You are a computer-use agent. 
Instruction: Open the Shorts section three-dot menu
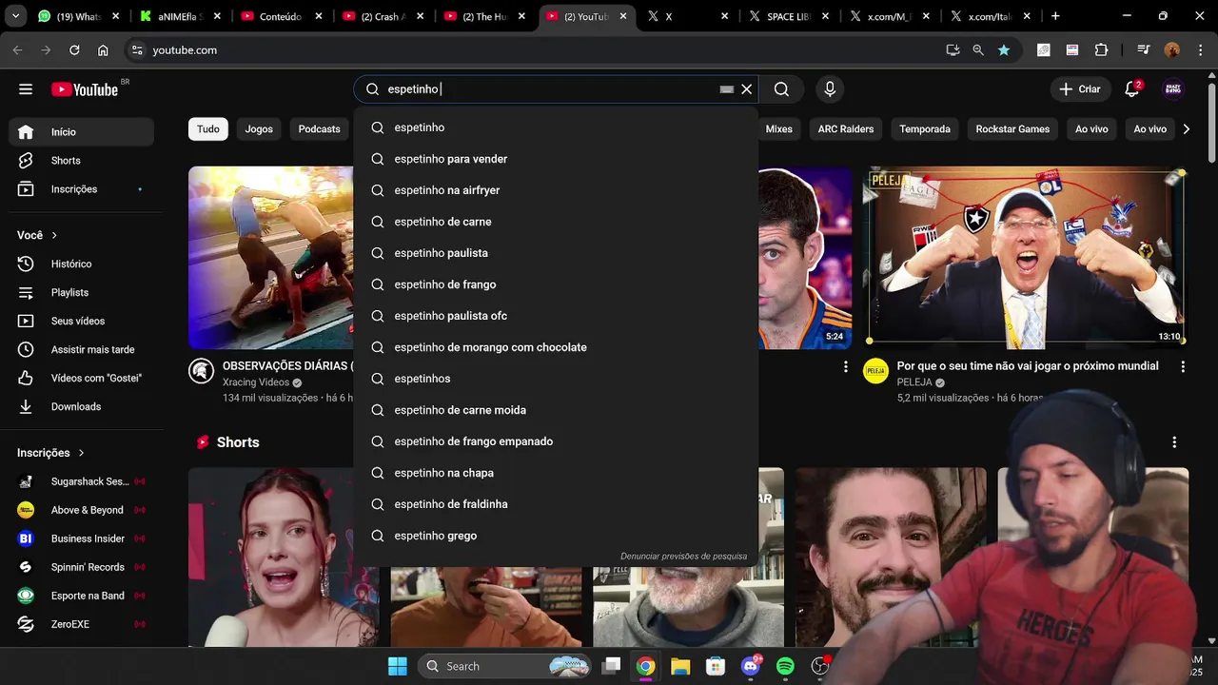(1174, 442)
